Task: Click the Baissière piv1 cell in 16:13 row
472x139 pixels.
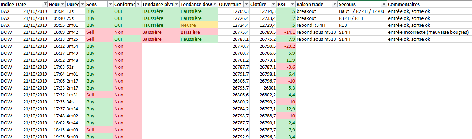Action: point(160,39)
